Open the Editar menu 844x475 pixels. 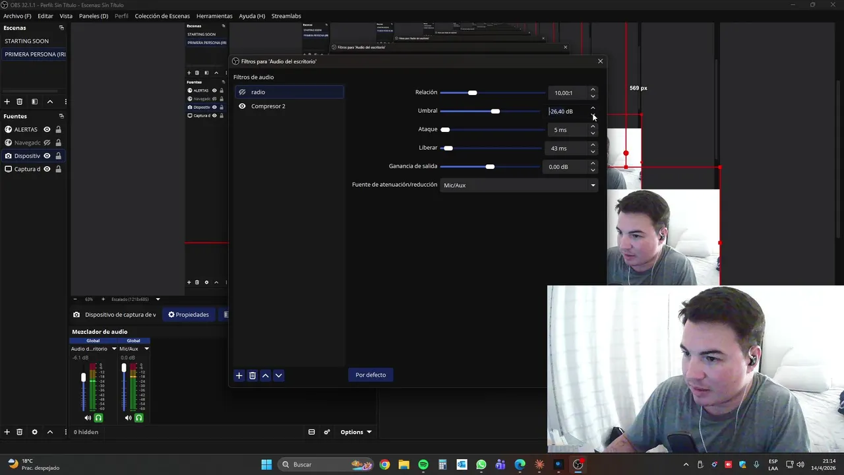pos(45,16)
